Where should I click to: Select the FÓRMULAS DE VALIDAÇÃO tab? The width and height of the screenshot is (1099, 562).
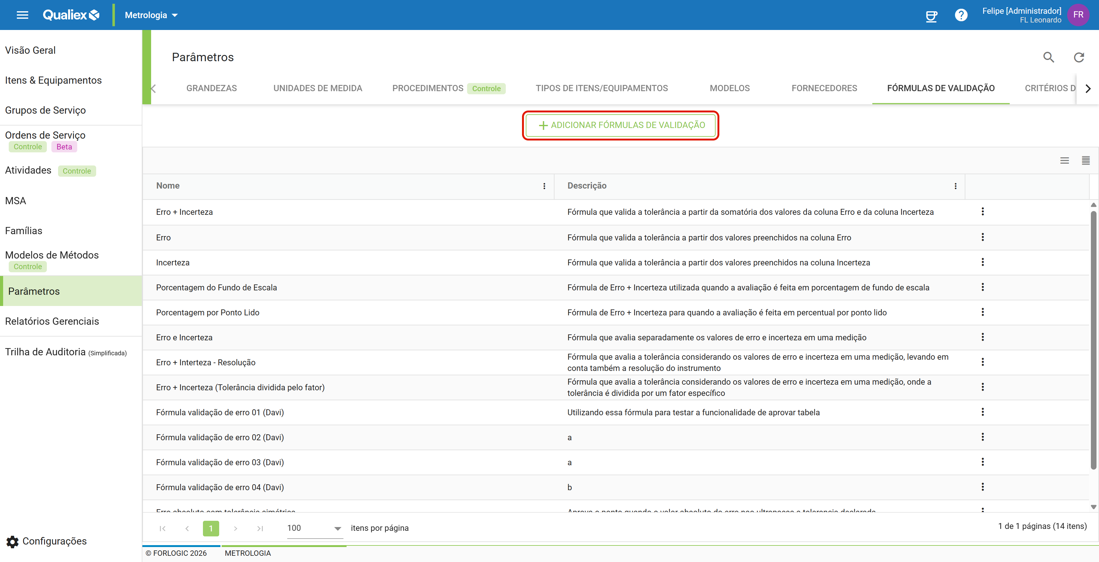tap(941, 88)
